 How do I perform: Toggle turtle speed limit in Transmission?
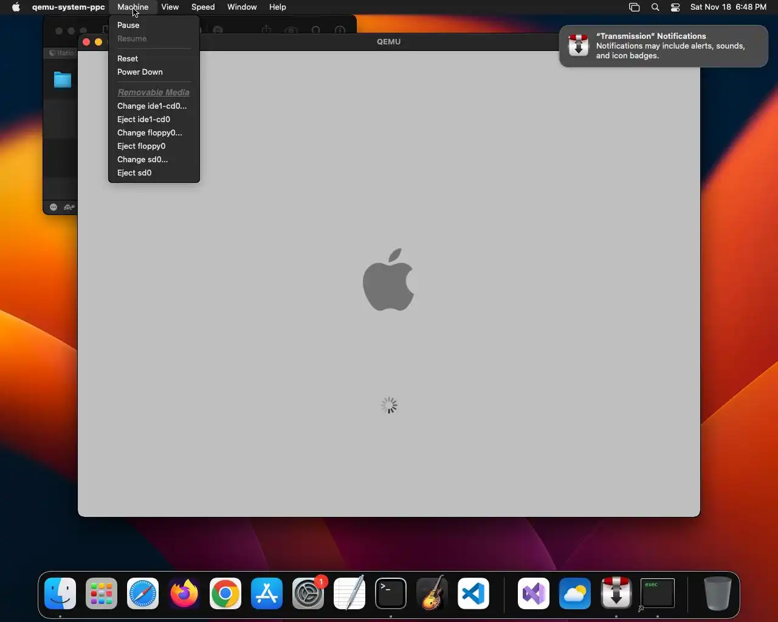pos(69,207)
